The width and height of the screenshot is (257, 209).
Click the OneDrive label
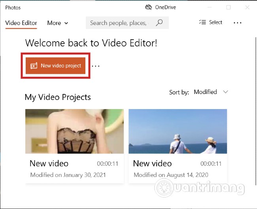[166, 7]
